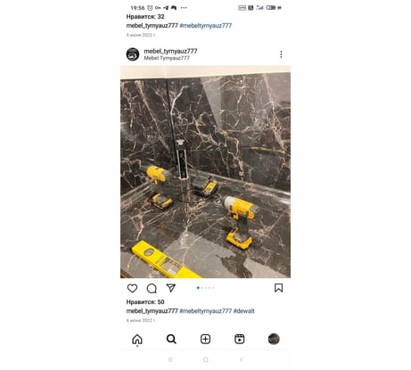411x370 pixels.
Task: Save the post with the bookmark icon
Action: click(278, 288)
